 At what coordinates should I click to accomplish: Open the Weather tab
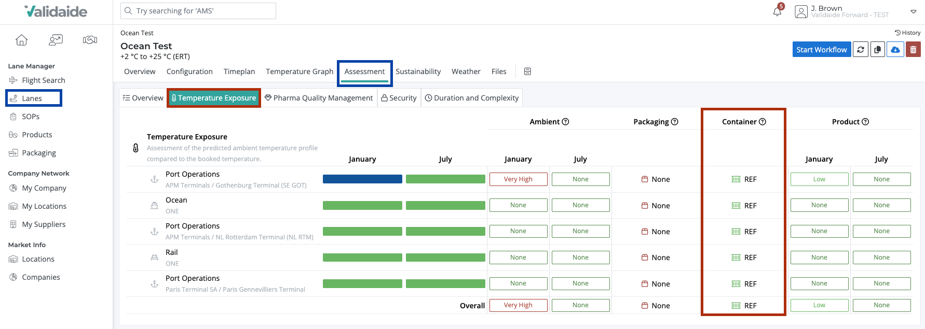click(x=466, y=71)
